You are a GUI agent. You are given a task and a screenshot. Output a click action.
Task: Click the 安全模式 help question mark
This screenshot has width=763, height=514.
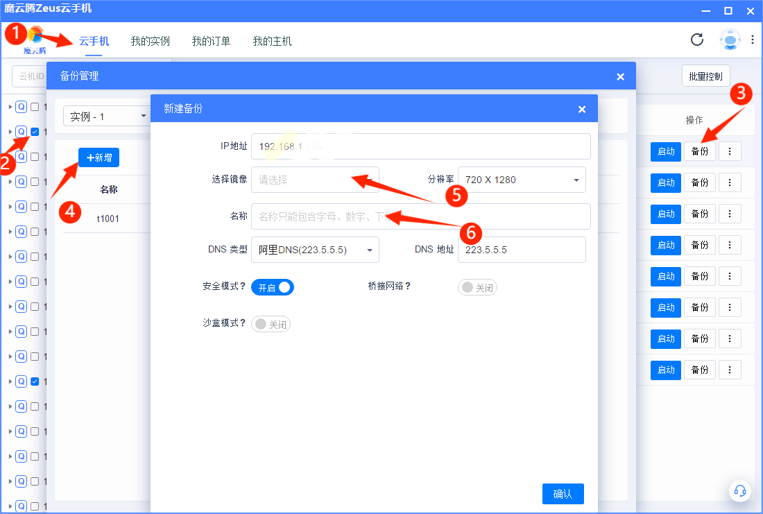(x=243, y=286)
